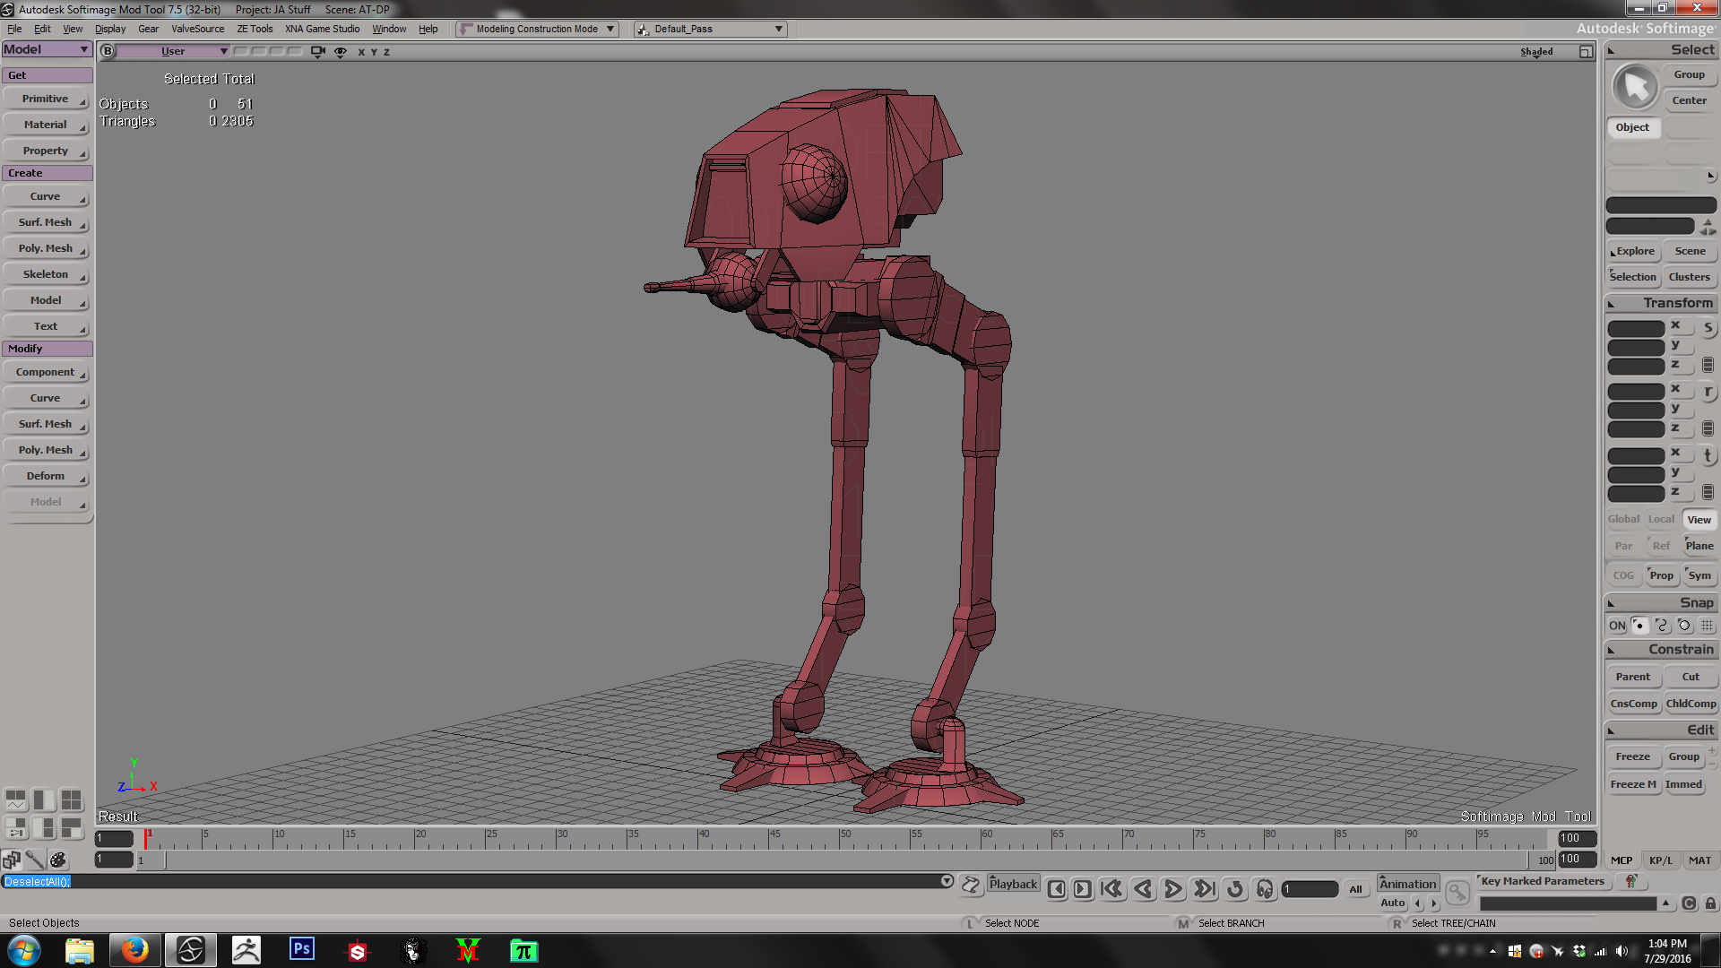Enable Plane transform mode

1699,546
